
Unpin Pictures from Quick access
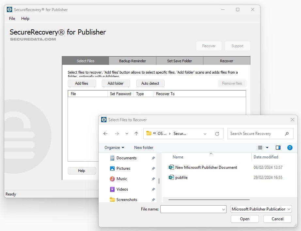(x=153, y=168)
